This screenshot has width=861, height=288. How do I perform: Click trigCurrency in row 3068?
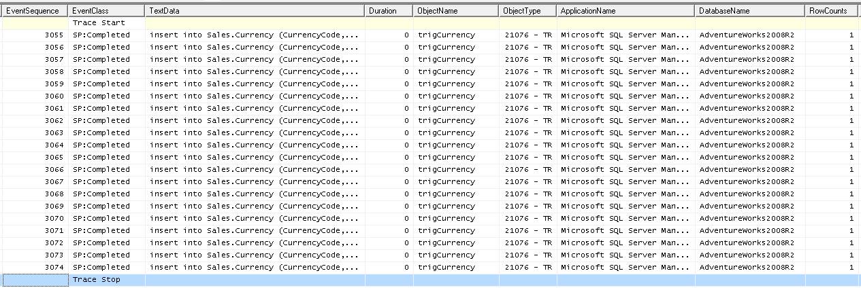click(446, 194)
